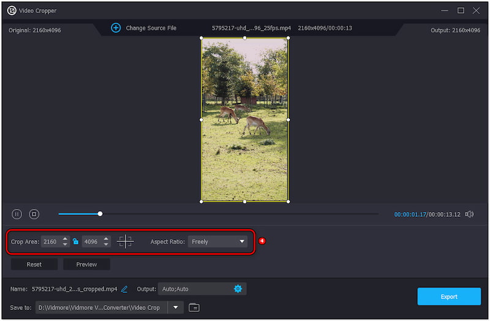Open the save folder icon
The image size is (490, 321).
(x=194, y=308)
